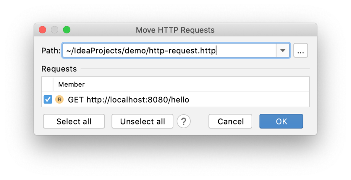Open file browser with the ellipsis button
The image size is (351, 180).
click(300, 51)
